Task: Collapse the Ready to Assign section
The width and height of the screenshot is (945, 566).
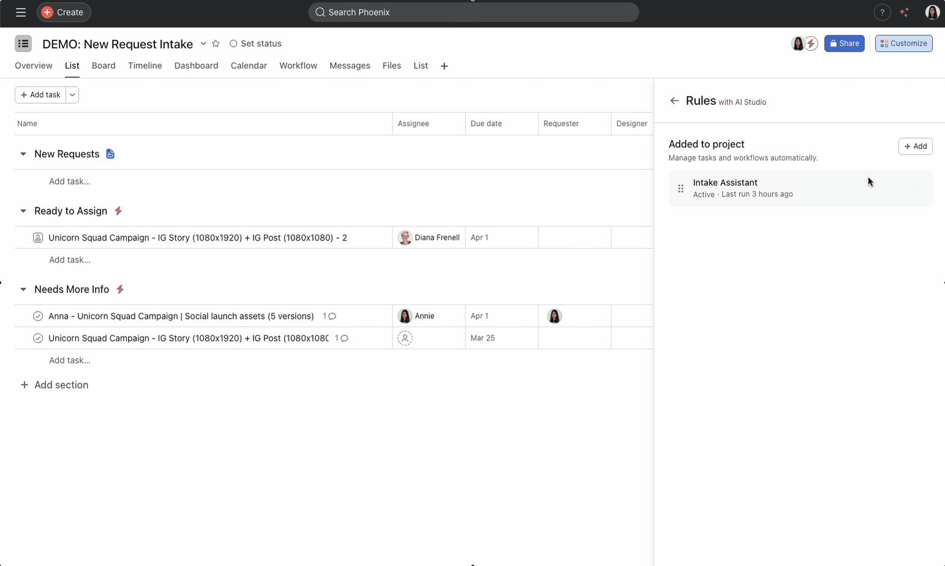Action: pyautogui.click(x=23, y=210)
